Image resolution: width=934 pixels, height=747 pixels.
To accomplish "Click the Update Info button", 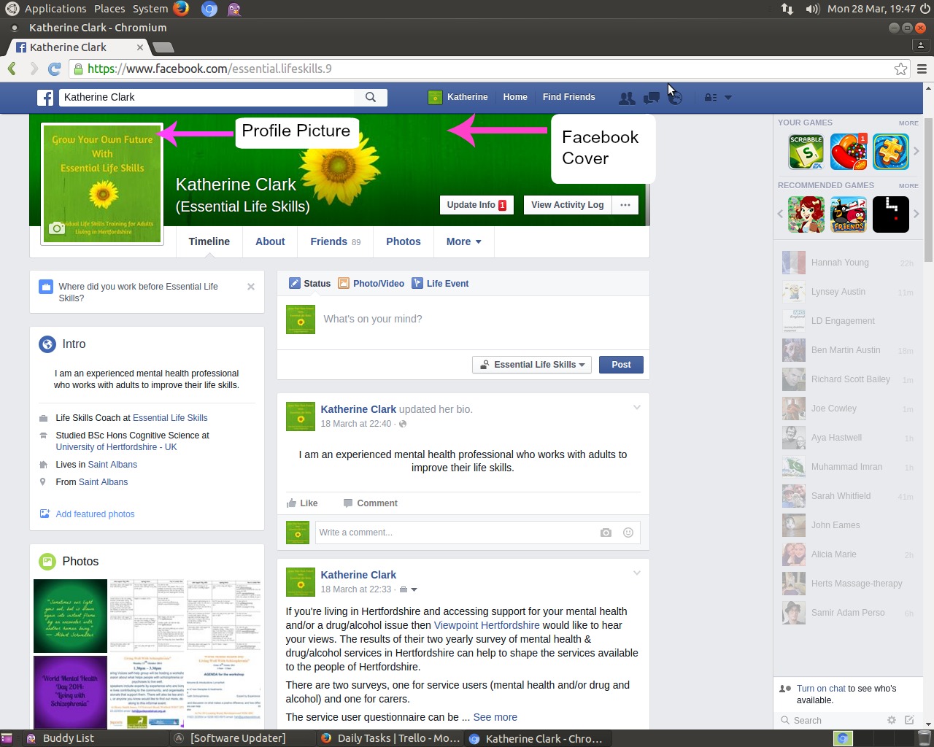I will click(476, 205).
